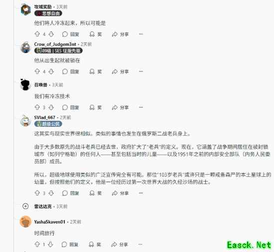Click the 超级公民 flair on SVlad_667
The image size is (274, 252).
point(48,124)
